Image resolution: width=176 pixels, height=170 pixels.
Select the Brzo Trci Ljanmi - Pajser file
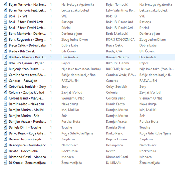26,63
